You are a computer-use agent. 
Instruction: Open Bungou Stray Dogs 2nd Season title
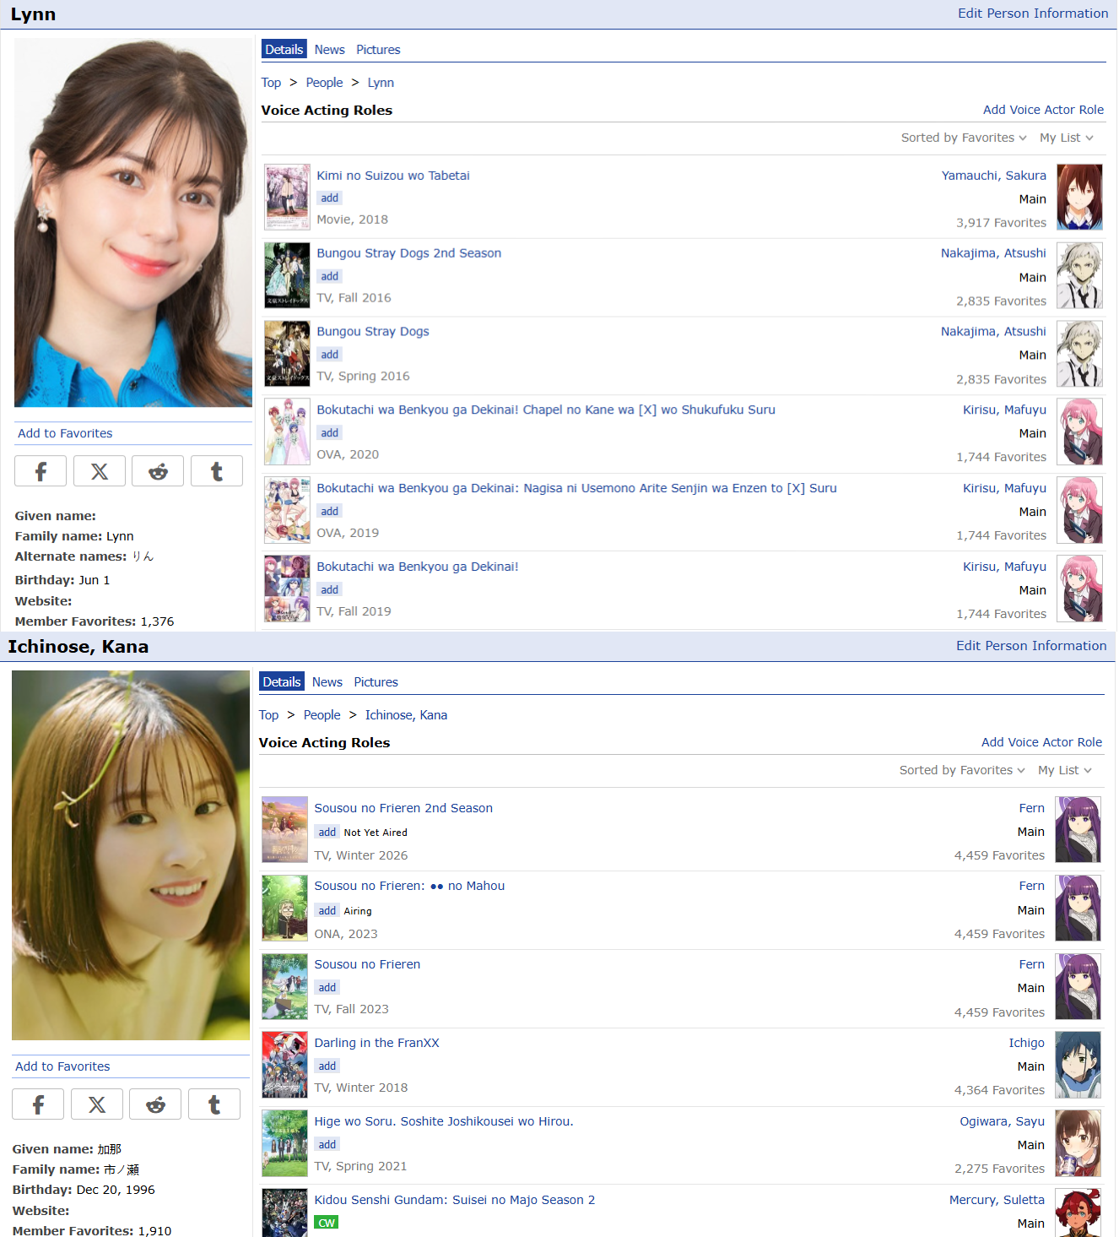pos(408,253)
